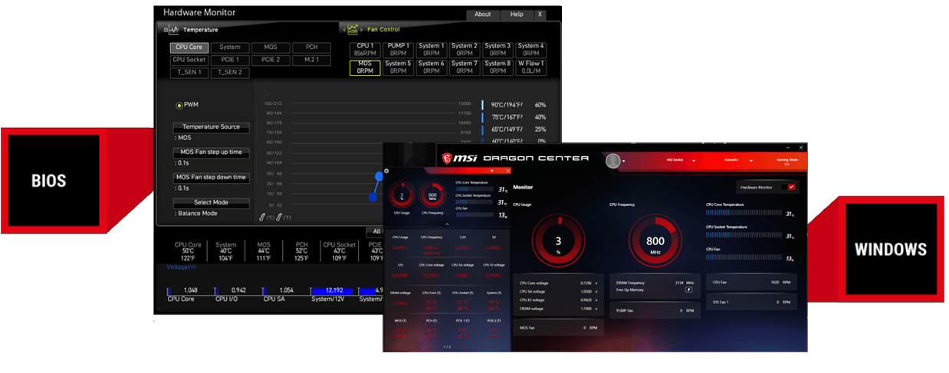Click the Temperature waveform icon
The width and height of the screenshot is (949, 373).
click(173, 30)
